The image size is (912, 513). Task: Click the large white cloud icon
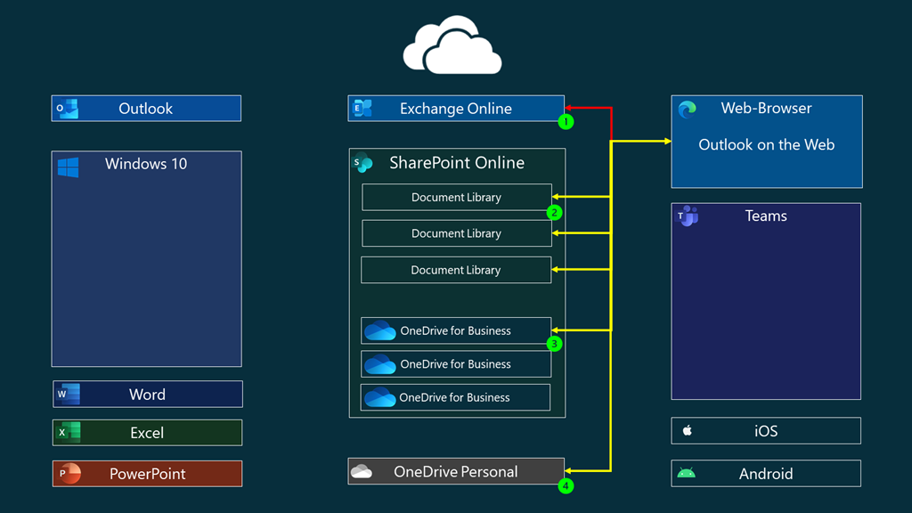452,45
